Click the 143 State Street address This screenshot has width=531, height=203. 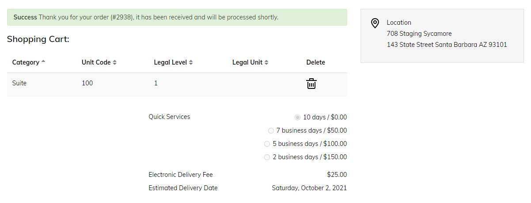click(447, 45)
